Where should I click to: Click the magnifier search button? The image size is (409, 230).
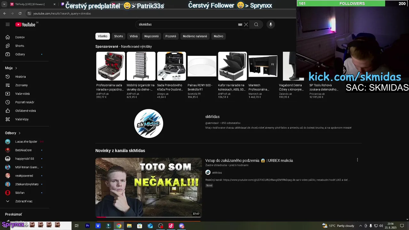coord(256,25)
